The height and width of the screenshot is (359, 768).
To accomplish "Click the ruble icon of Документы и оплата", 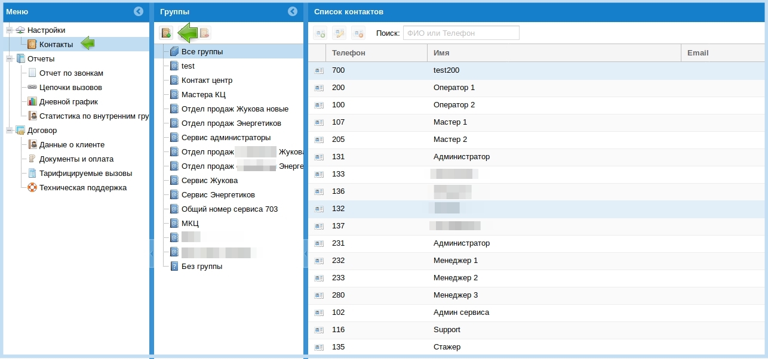I will click(x=32, y=159).
